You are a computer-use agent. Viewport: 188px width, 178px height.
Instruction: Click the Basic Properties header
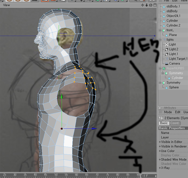click(x=173, y=128)
